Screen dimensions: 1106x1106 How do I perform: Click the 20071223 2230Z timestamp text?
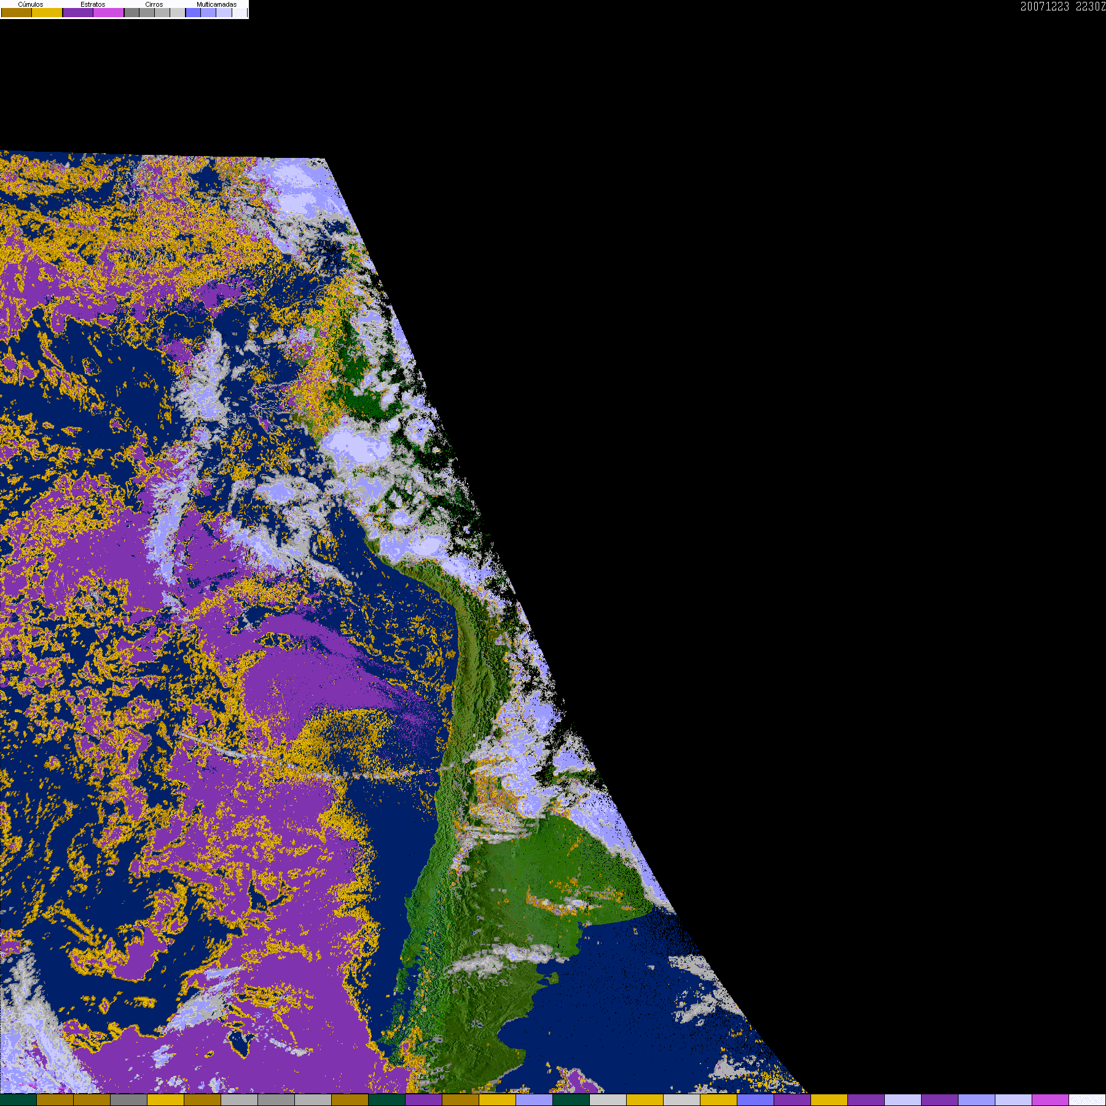1063,6
